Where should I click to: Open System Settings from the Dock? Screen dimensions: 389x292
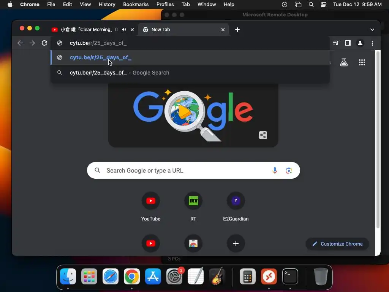174,276
